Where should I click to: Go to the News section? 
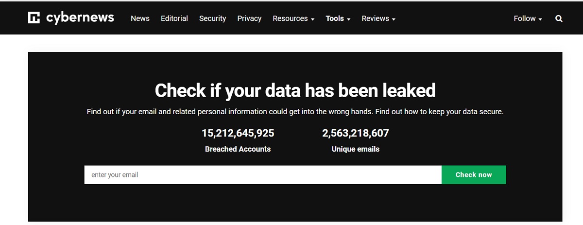pyautogui.click(x=140, y=18)
